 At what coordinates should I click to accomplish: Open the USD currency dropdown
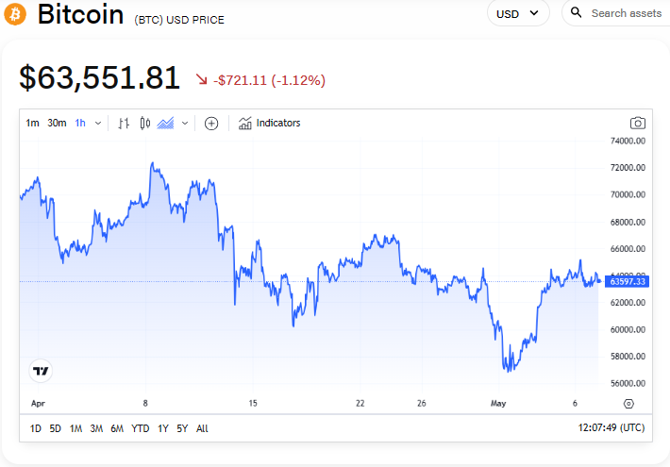[x=518, y=13]
